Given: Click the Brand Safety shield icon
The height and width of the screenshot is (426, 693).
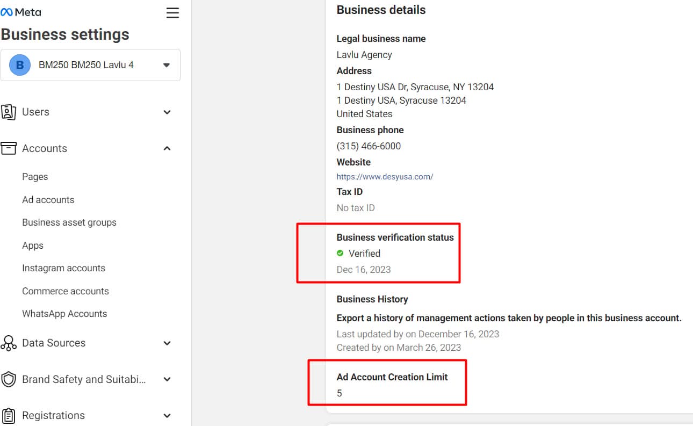Looking at the screenshot, I should pos(9,379).
